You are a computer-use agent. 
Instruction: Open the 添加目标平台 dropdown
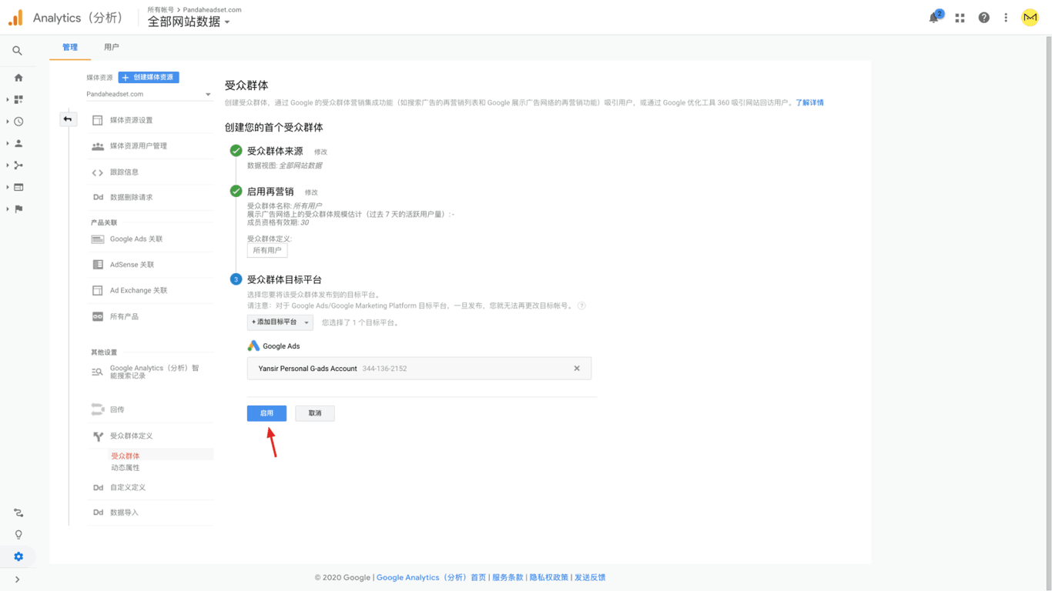tap(280, 322)
